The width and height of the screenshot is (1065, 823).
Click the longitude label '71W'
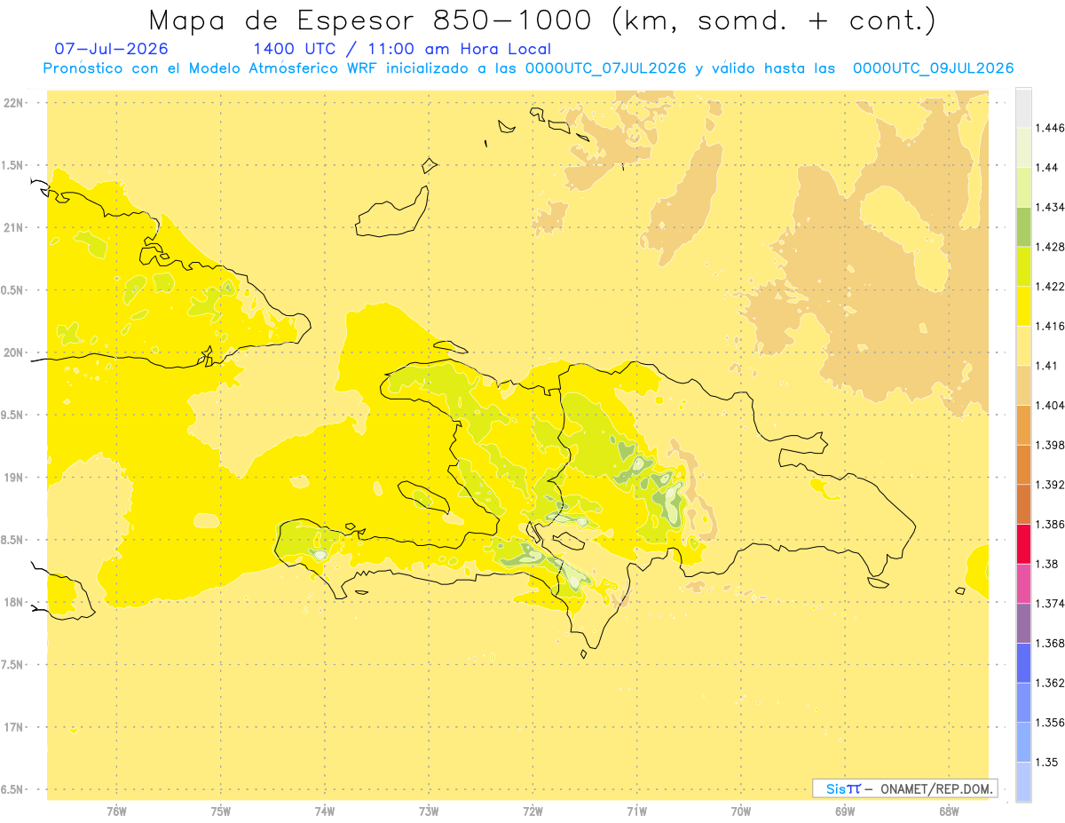tap(636, 811)
